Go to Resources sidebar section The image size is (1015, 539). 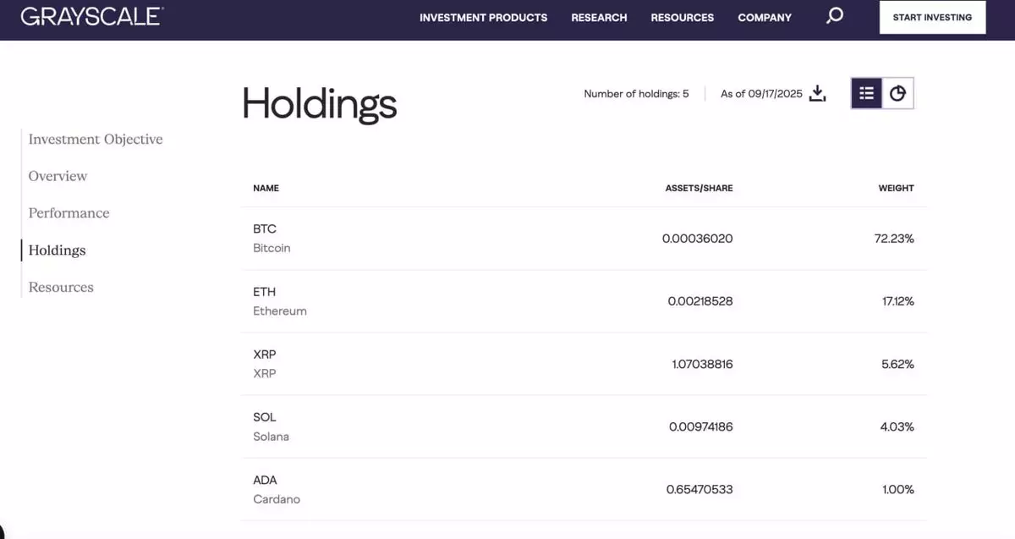(x=61, y=287)
